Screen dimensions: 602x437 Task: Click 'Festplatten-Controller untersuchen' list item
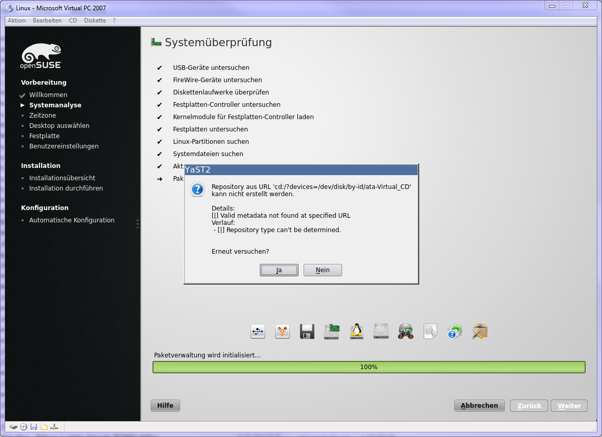click(227, 104)
